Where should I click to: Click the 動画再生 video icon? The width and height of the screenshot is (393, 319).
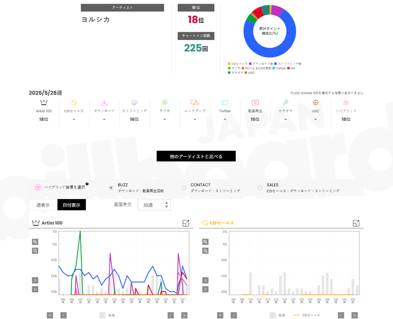[255, 103]
